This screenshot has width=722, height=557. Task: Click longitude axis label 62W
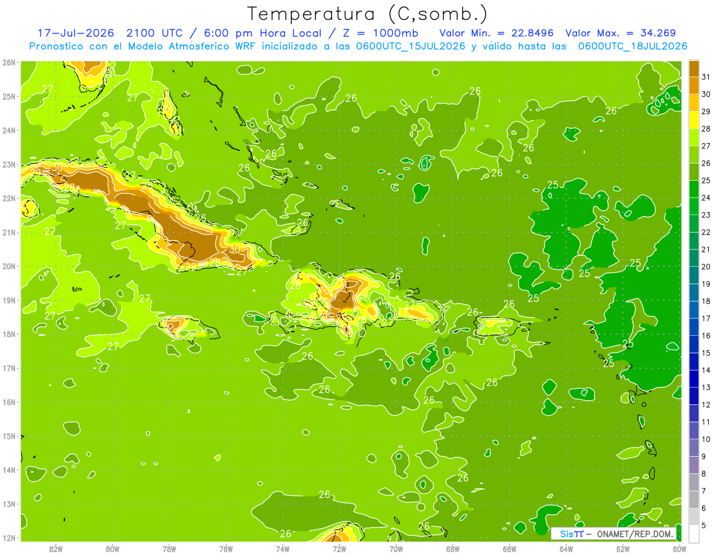623,549
